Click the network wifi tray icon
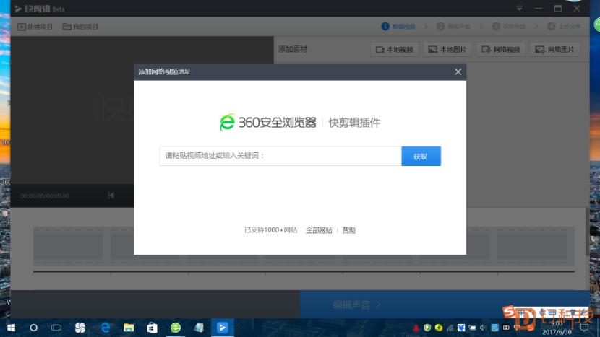The image size is (600, 337). point(450,328)
